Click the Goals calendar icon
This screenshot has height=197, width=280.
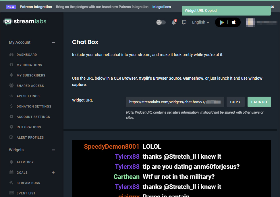coord(11,172)
